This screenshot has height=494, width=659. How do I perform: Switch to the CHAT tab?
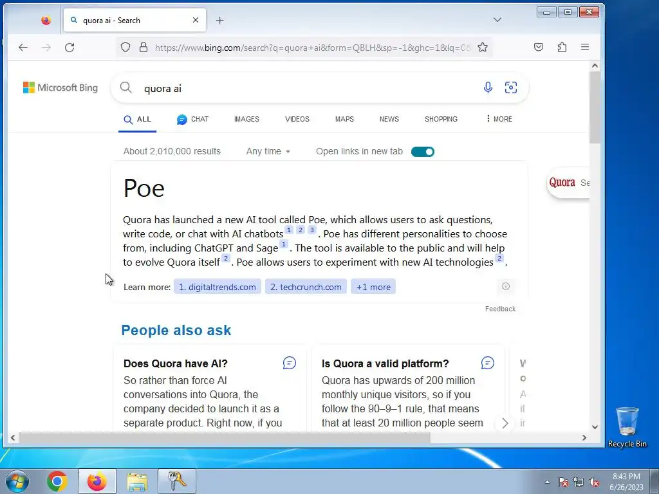click(193, 119)
